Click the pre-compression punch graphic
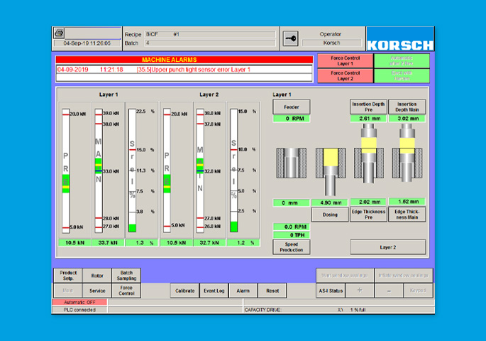 coord(369,153)
